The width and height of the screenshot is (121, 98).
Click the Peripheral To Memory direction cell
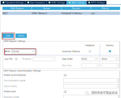[76, 13]
